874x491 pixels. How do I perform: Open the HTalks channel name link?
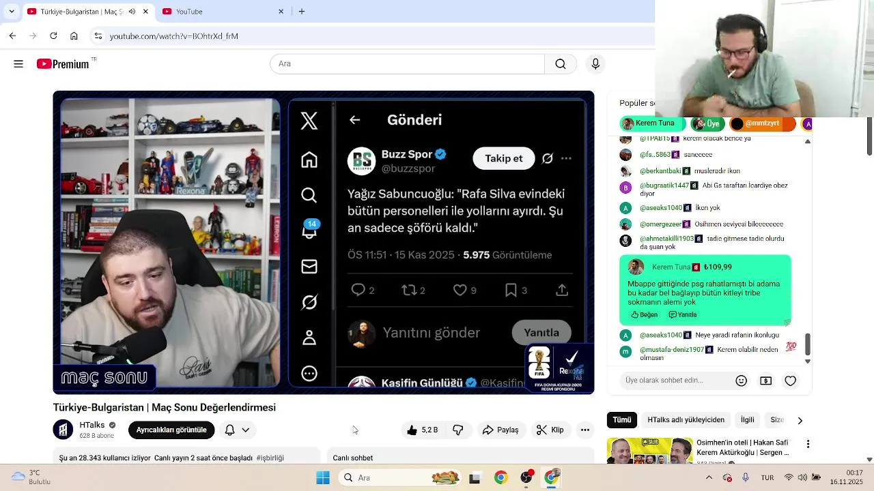pos(92,425)
